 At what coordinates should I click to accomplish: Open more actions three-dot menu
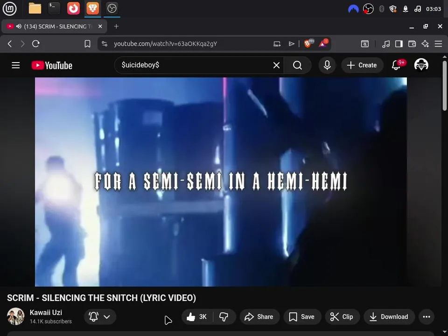tap(427, 316)
